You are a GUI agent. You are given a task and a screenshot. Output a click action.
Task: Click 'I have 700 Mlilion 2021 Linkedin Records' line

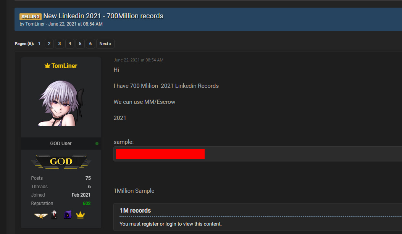point(166,86)
